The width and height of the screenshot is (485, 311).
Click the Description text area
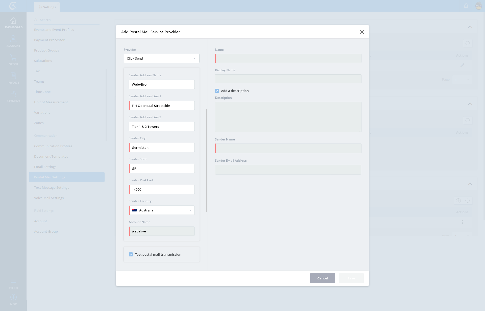pos(288,117)
